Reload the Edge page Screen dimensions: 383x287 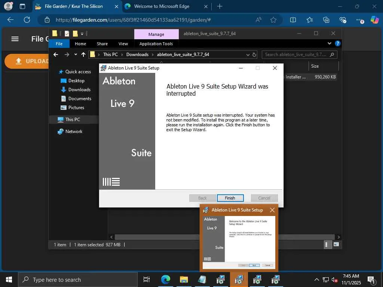27,20
